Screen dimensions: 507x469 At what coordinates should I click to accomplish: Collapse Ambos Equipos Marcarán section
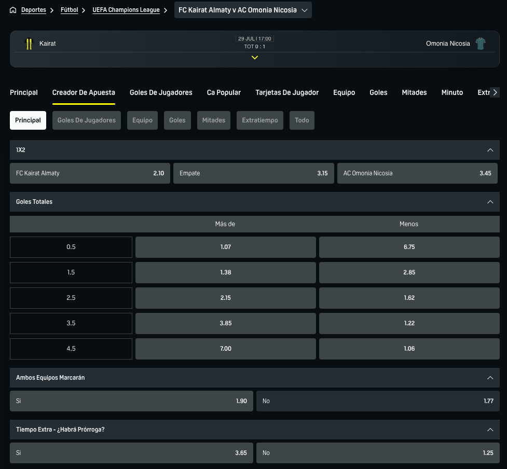click(490, 378)
